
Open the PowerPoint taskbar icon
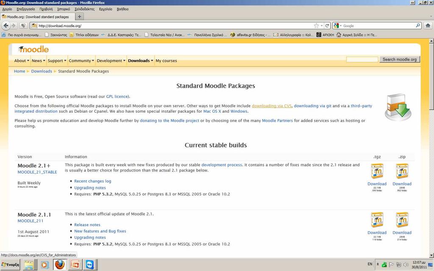tap(75, 265)
